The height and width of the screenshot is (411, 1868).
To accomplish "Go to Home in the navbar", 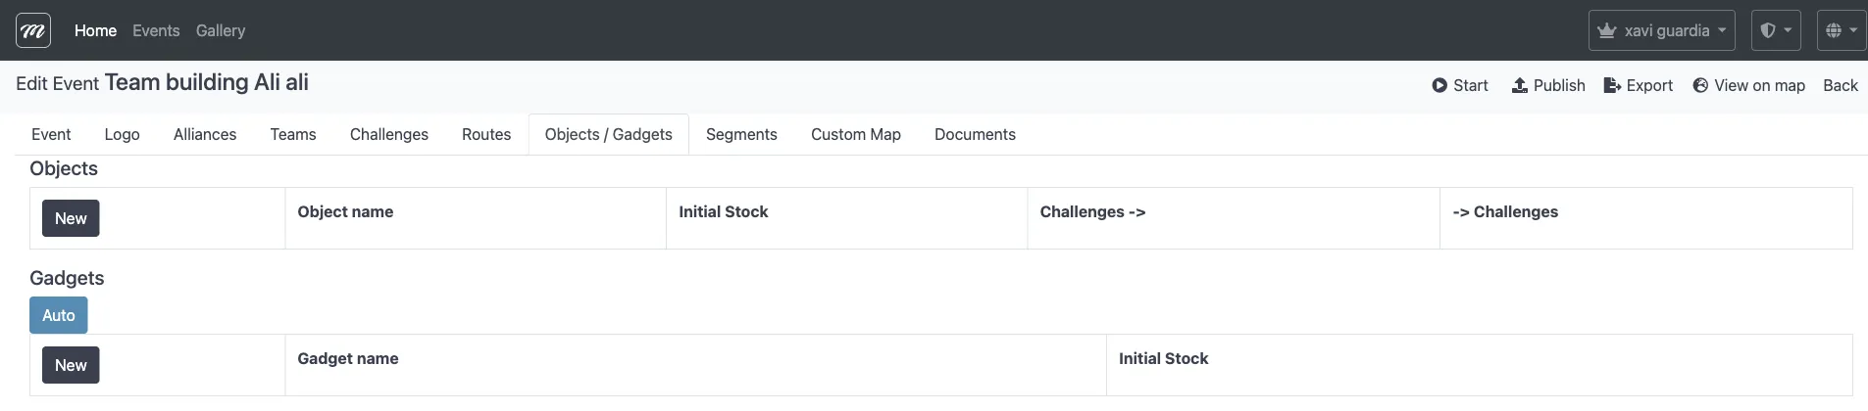I will (x=95, y=31).
